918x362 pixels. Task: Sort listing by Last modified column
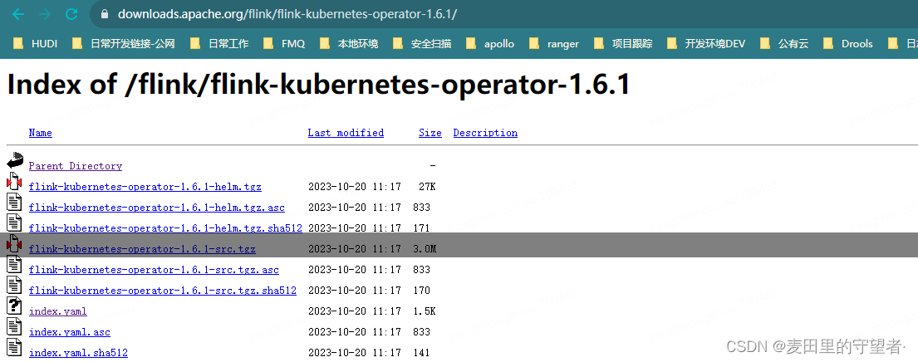pyautogui.click(x=346, y=133)
